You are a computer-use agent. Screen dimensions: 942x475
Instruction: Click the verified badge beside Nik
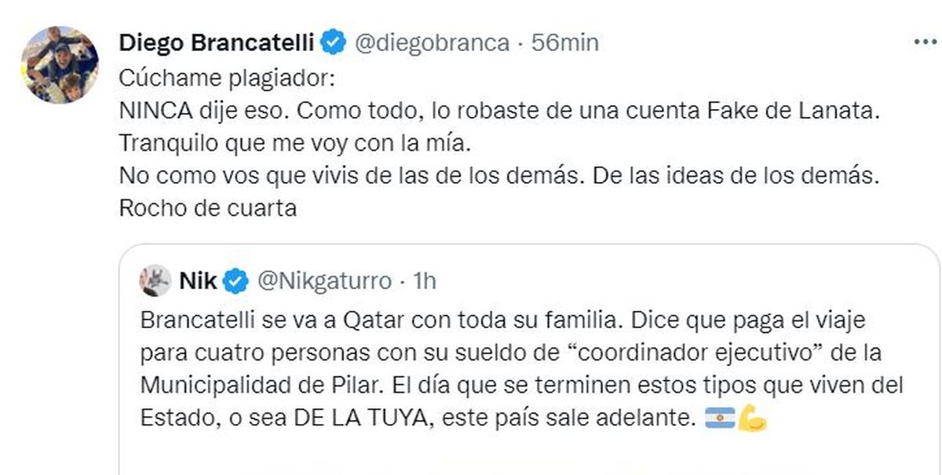pos(237,280)
